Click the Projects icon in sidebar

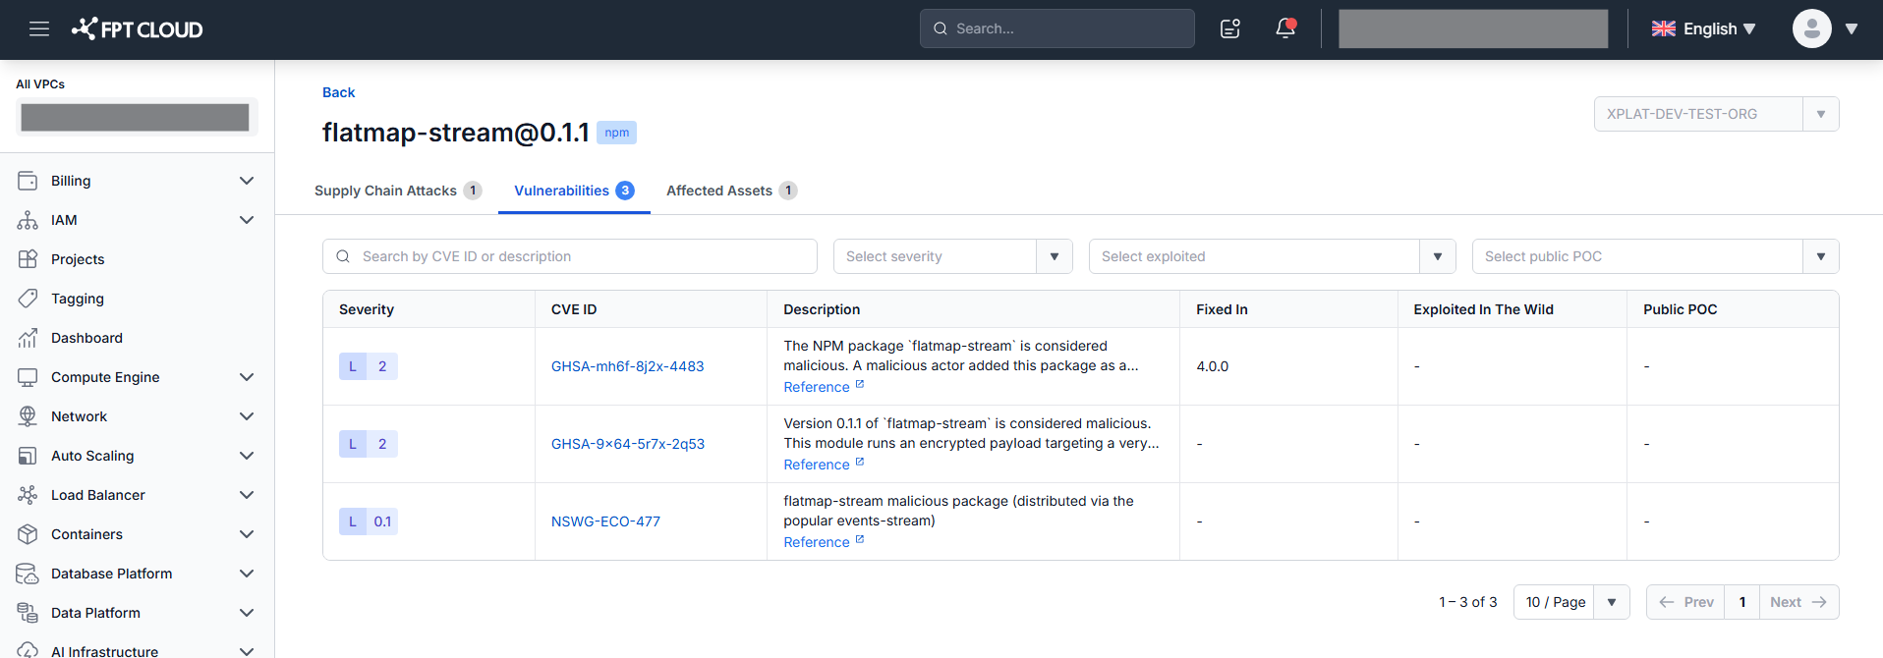coord(28,259)
